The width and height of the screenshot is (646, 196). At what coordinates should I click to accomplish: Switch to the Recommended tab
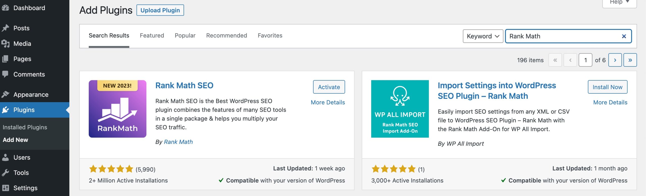(x=227, y=35)
